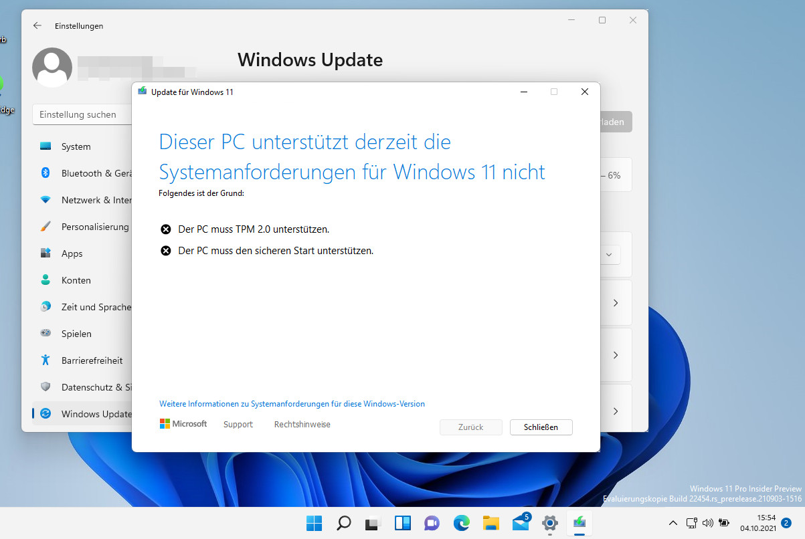Image resolution: width=805 pixels, height=539 pixels.
Task: Minimize the Update für Windows 11 dialog
Action: [x=523, y=92]
